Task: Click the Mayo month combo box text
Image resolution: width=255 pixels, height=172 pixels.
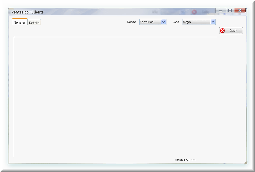Action: click(196, 22)
